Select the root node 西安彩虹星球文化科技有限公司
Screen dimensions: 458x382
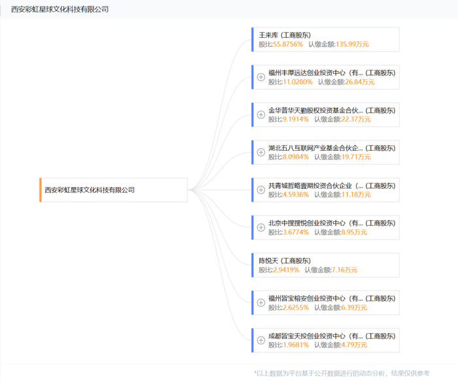pyautogui.click(x=114, y=190)
